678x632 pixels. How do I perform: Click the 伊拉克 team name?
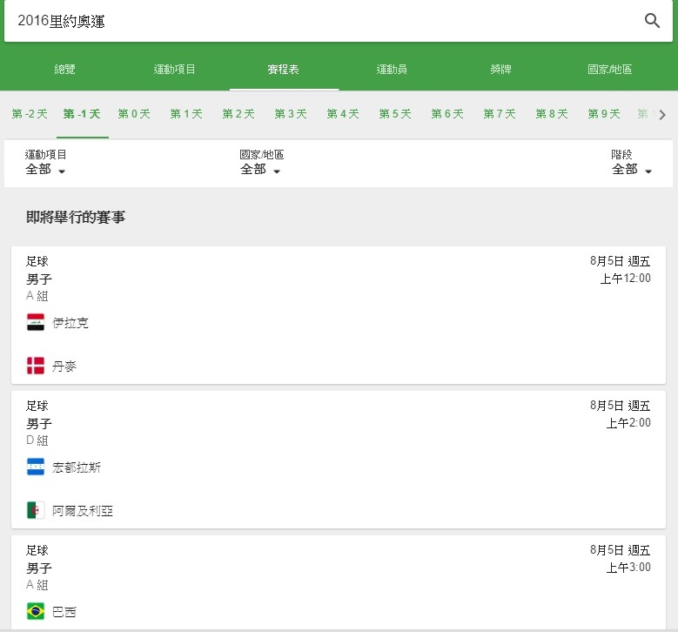pyautogui.click(x=70, y=323)
